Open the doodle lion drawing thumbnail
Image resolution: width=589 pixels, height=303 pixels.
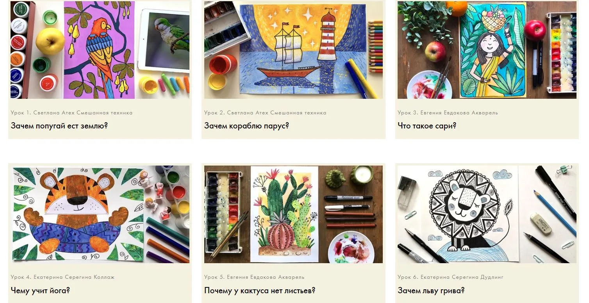tap(487, 214)
